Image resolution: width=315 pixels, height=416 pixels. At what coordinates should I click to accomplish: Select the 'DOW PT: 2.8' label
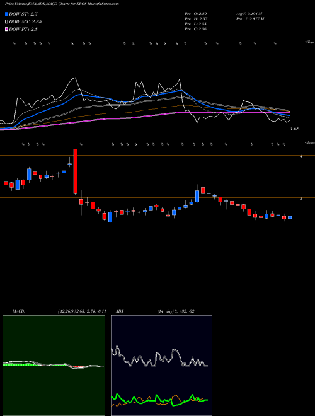[23, 29]
